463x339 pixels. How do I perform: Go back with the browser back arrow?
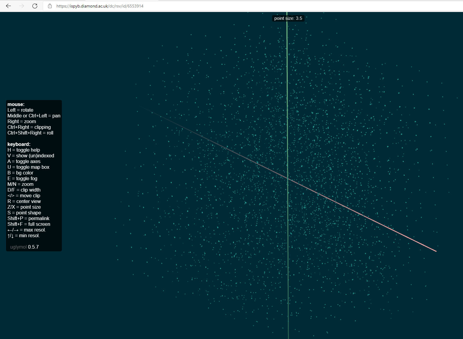8,6
